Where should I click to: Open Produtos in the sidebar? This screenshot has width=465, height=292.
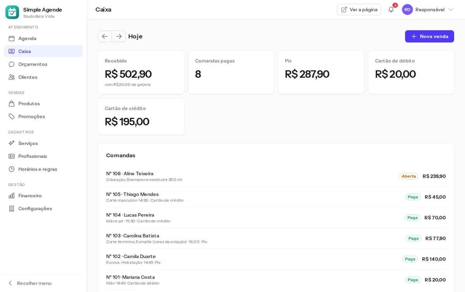(43, 104)
